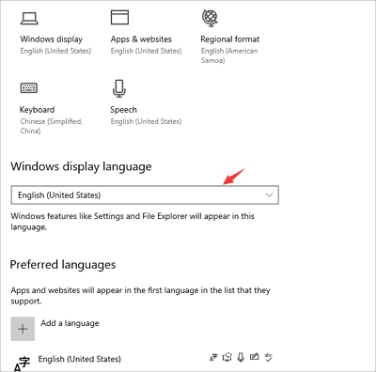Click the Windows display language heading
Viewport: 376px width, 372px height.
point(81,166)
